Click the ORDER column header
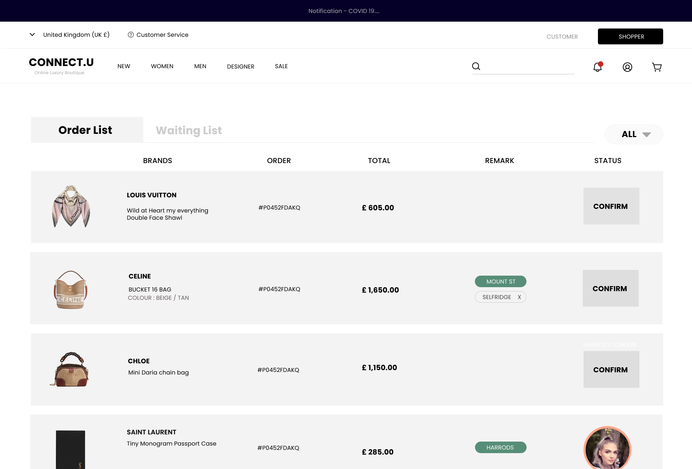This screenshot has height=469, width=692. point(279,161)
